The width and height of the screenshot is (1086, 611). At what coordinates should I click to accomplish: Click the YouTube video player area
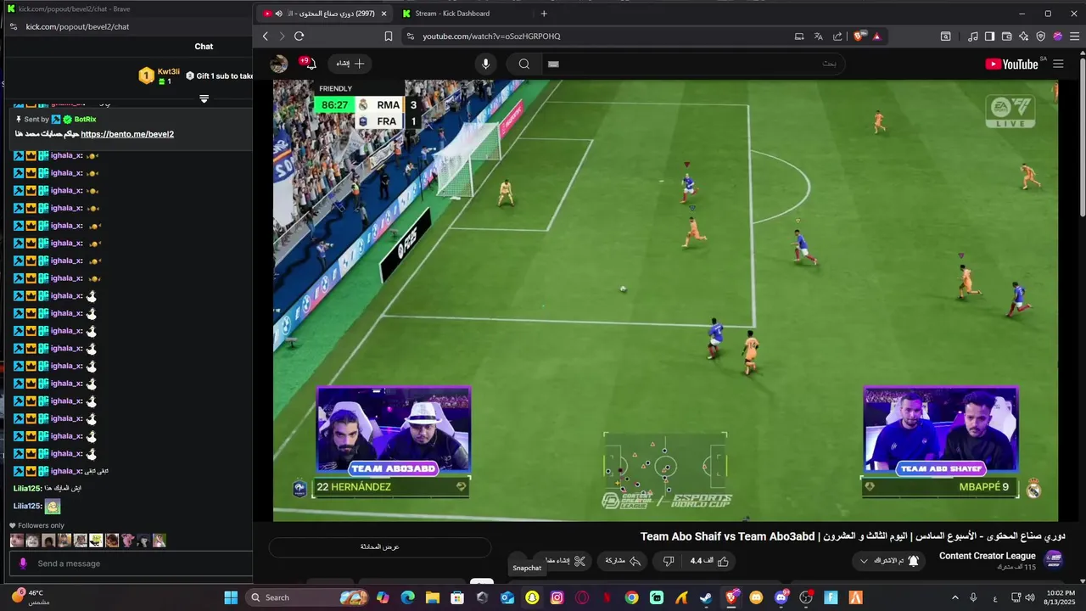coord(665,300)
